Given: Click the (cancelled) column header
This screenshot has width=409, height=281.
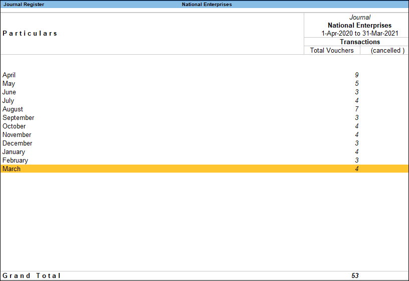Looking at the screenshot, I should tap(387, 50).
